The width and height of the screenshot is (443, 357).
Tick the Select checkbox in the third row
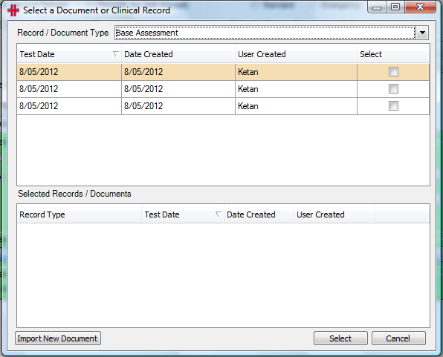(393, 106)
